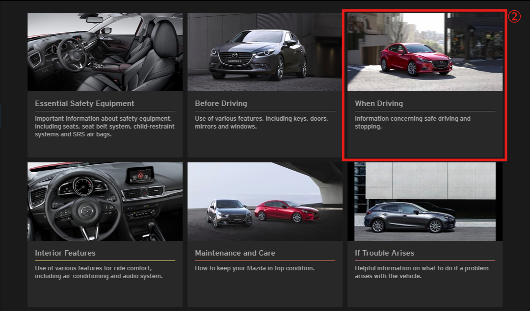Select the If Trouble Arises heading
The image size is (530, 311).
tap(384, 253)
